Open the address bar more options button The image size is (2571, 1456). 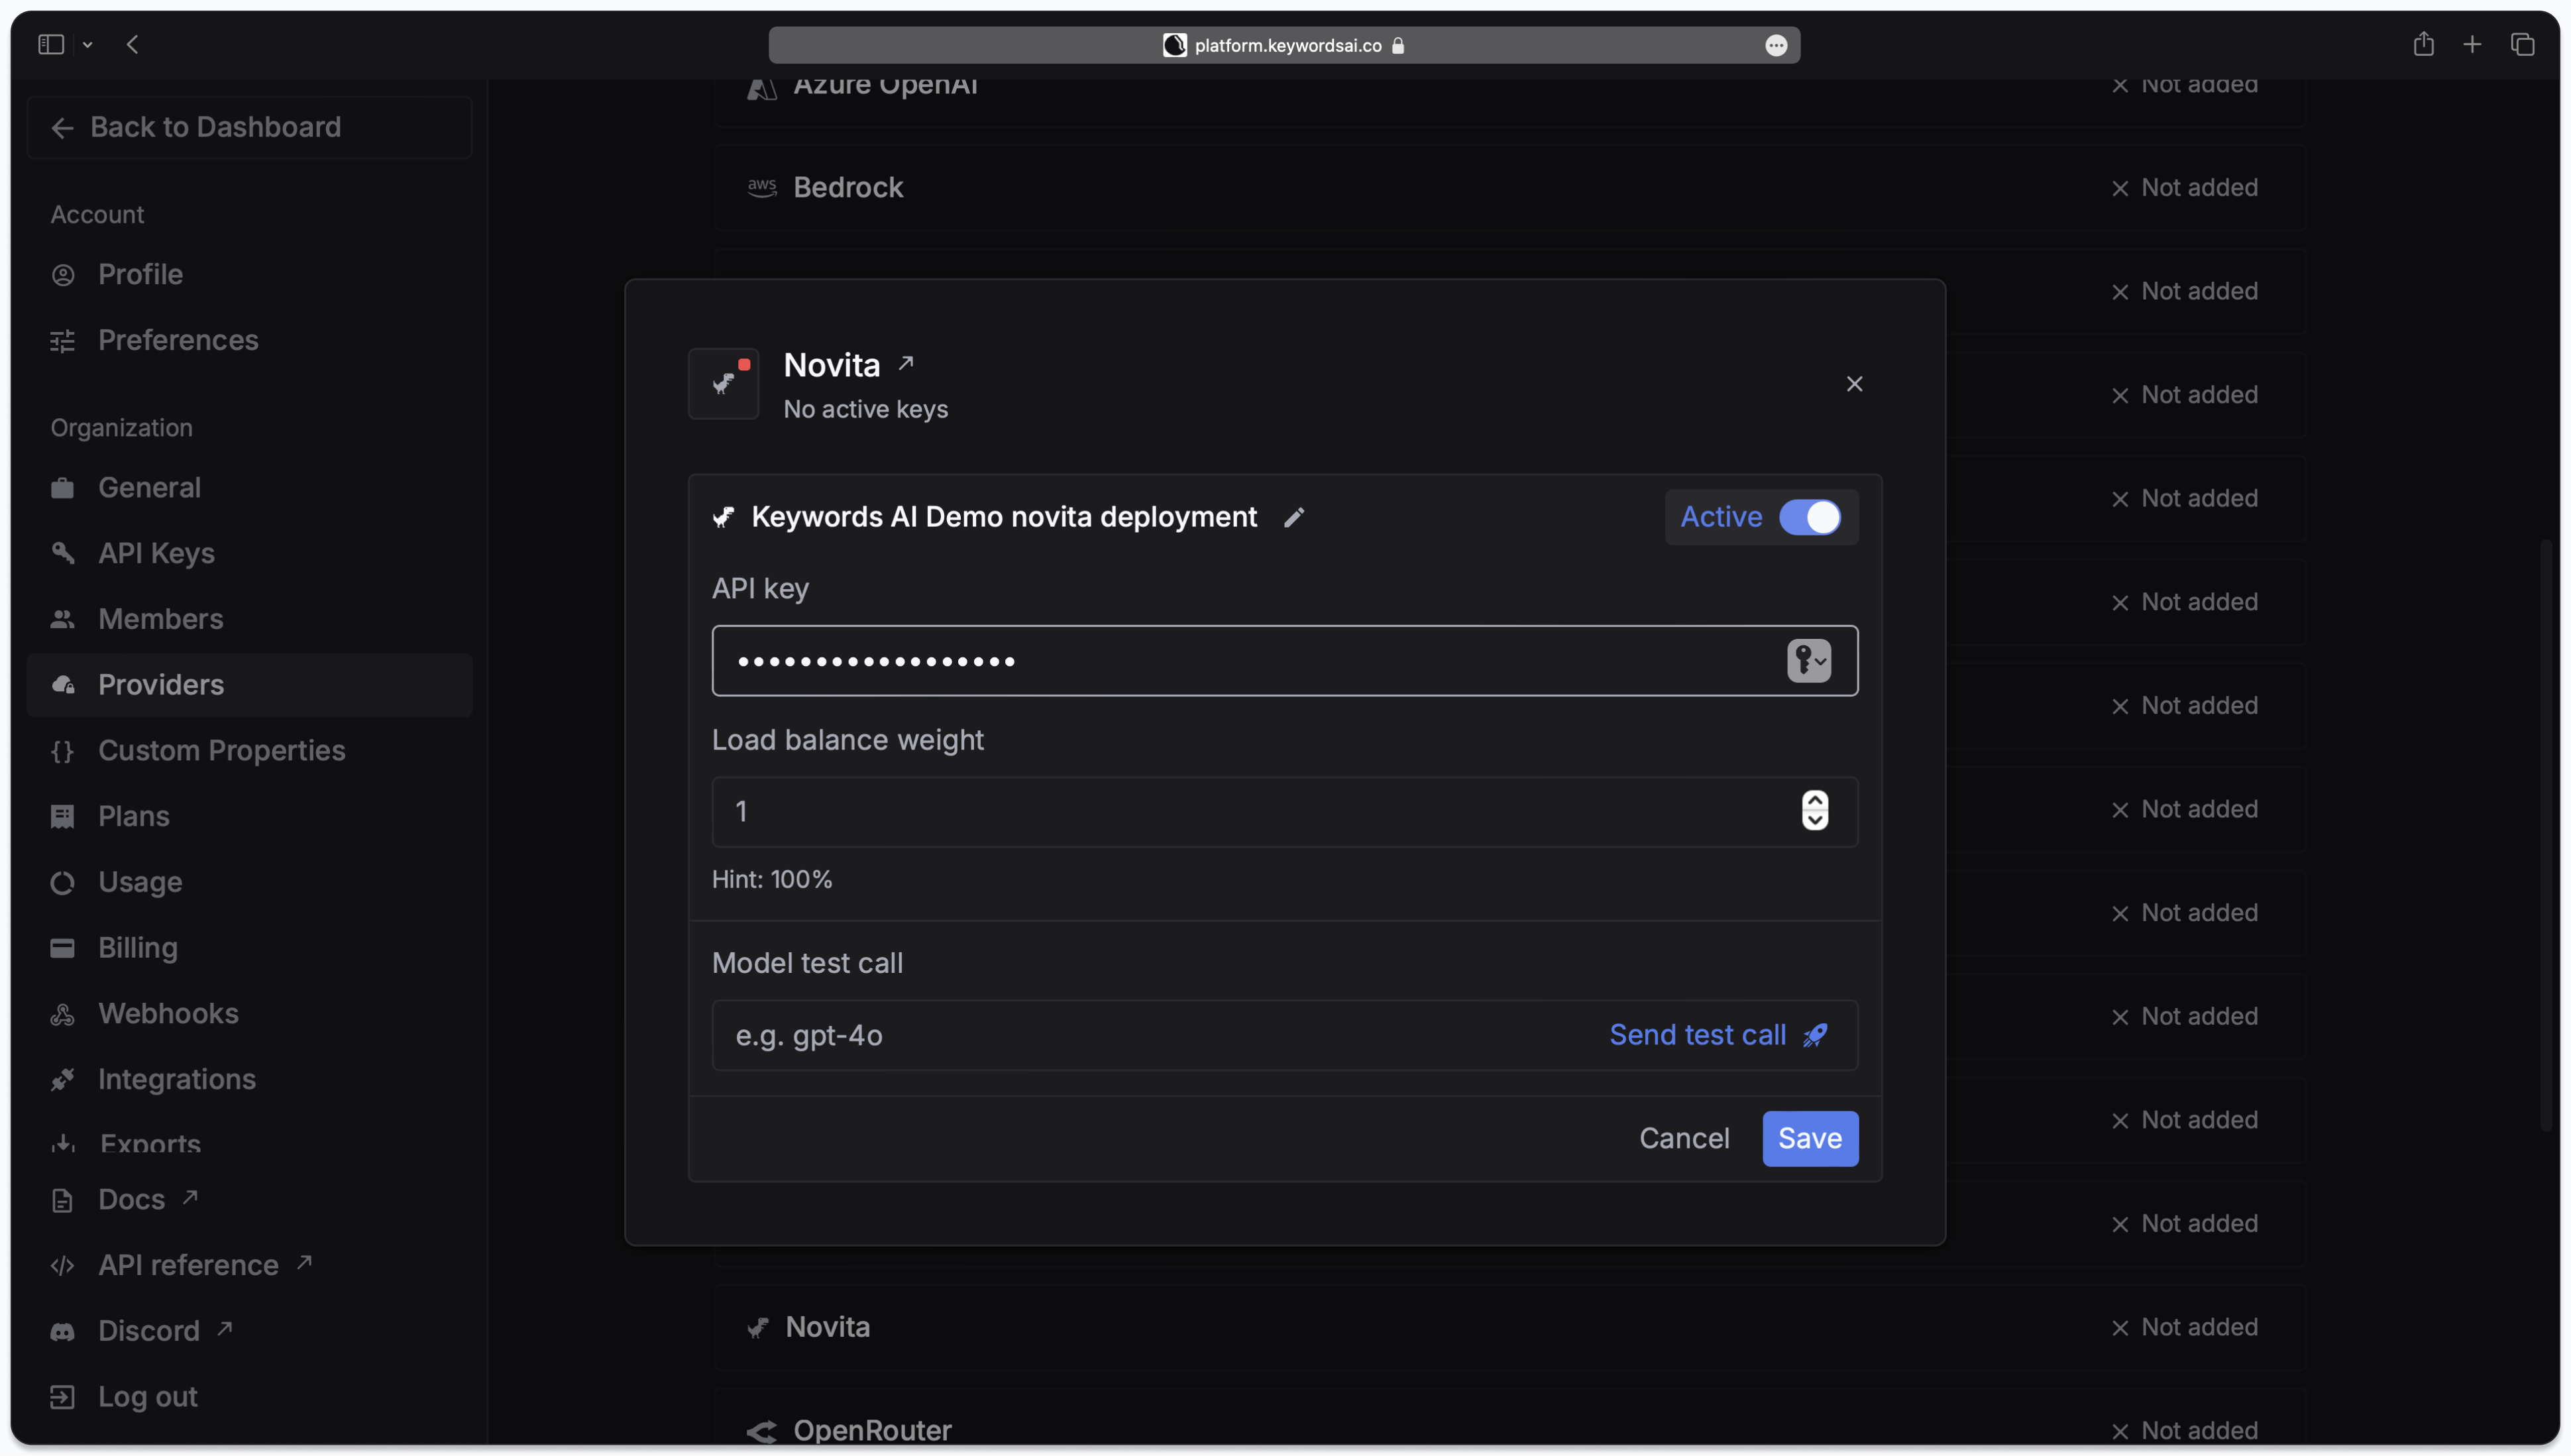(x=1777, y=45)
